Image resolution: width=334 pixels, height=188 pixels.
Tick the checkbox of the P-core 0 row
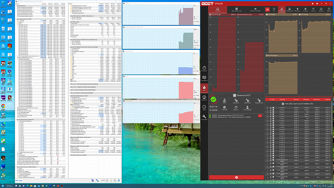[268, 108]
